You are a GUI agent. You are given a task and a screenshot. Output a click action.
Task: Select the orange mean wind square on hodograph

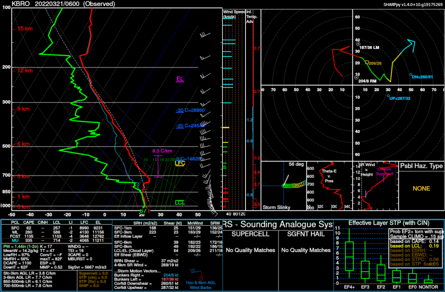[x=367, y=62]
